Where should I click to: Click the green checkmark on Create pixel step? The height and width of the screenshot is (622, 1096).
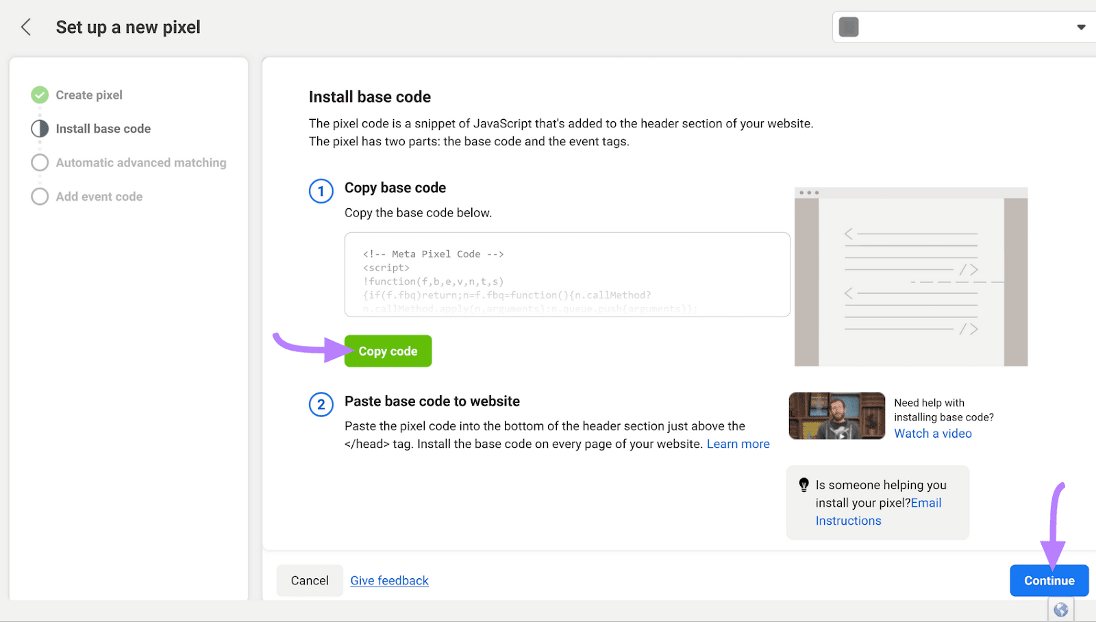[40, 95]
